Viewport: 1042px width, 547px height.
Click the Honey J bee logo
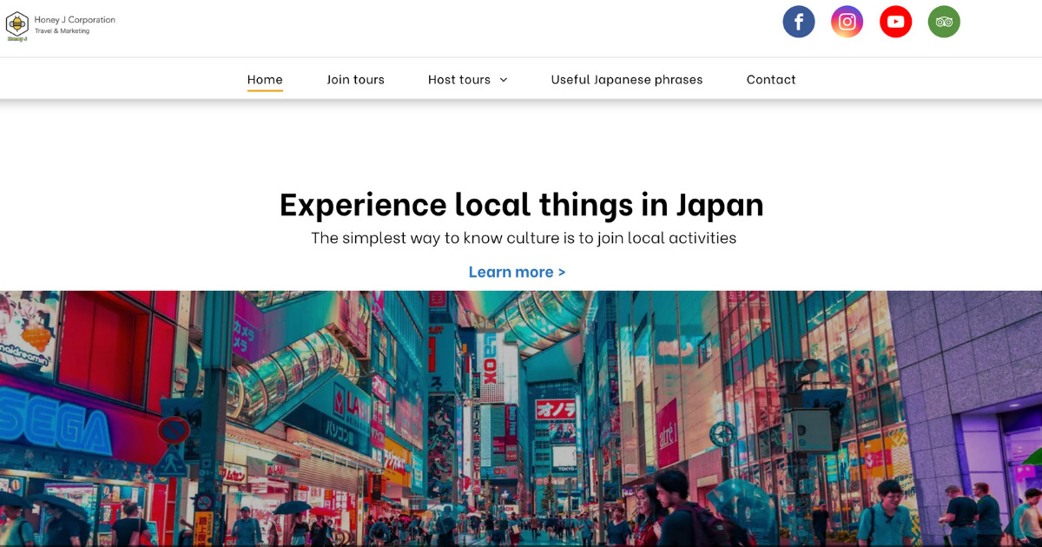click(x=17, y=25)
